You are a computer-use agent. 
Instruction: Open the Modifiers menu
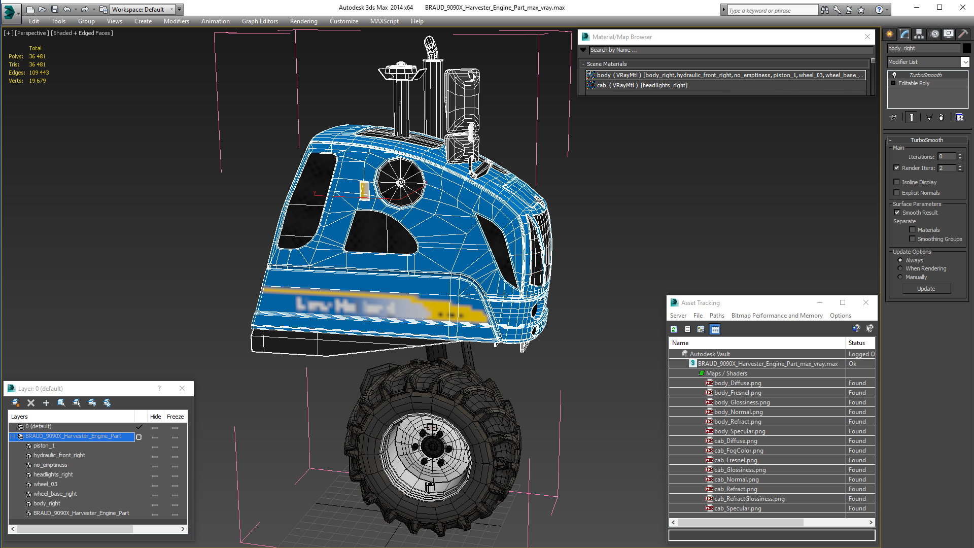point(177,21)
